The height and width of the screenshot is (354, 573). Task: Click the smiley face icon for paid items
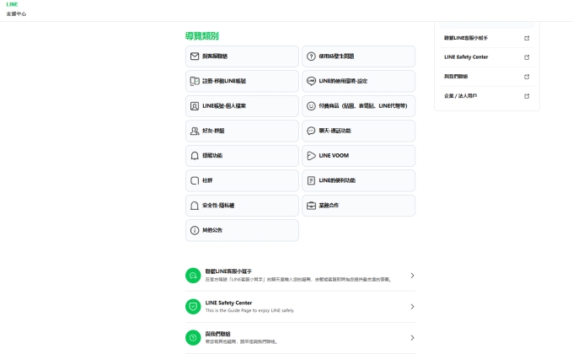(x=311, y=106)
